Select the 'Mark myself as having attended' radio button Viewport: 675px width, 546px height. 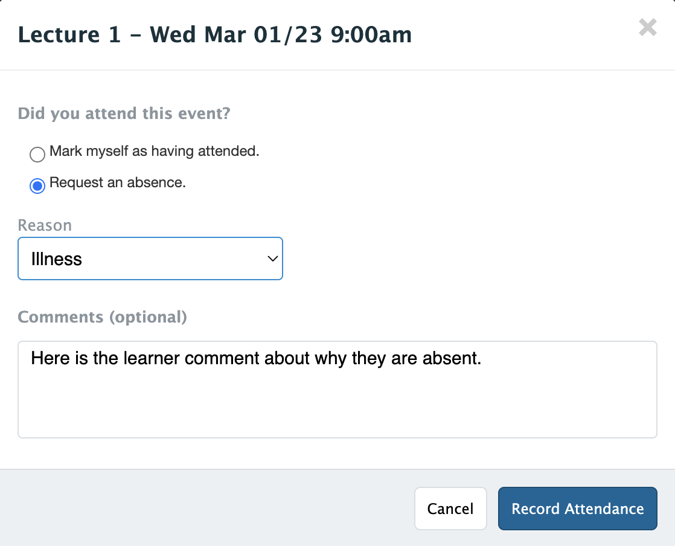click(37, 155)
